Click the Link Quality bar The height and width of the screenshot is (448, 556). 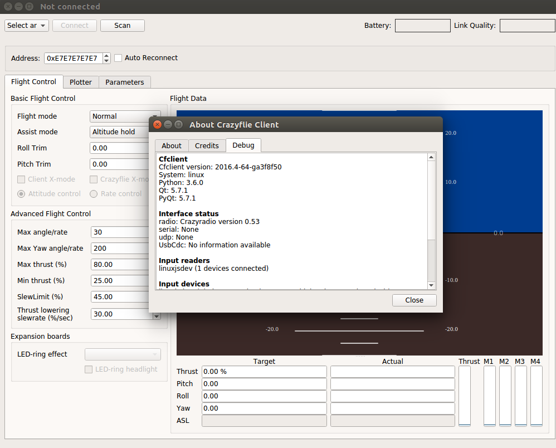click(x=528, y=26)
